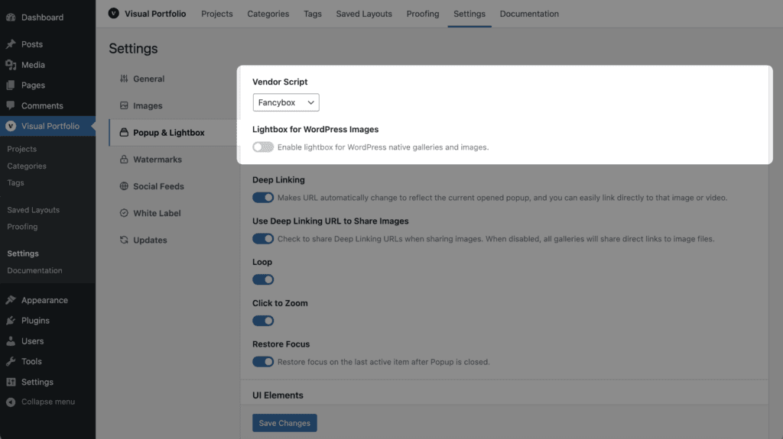Toggle Click to Zoom off

point(263,321)
